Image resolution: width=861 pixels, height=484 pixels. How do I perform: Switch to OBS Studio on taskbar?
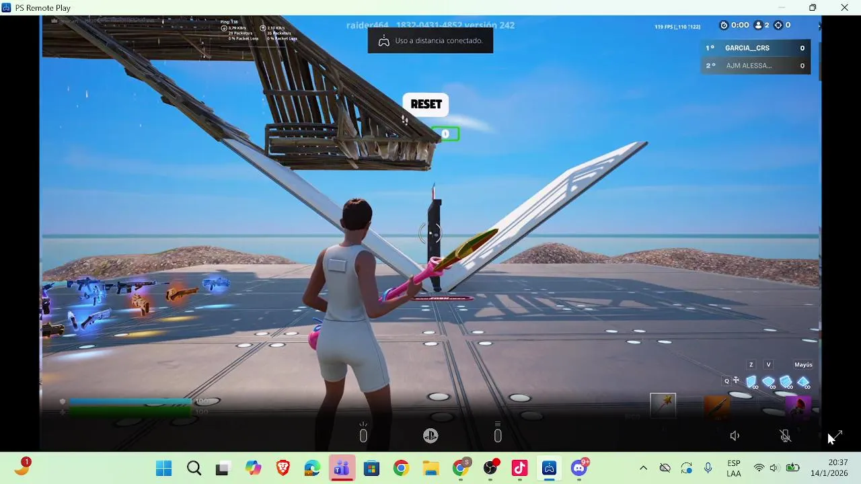click(490, 469)
